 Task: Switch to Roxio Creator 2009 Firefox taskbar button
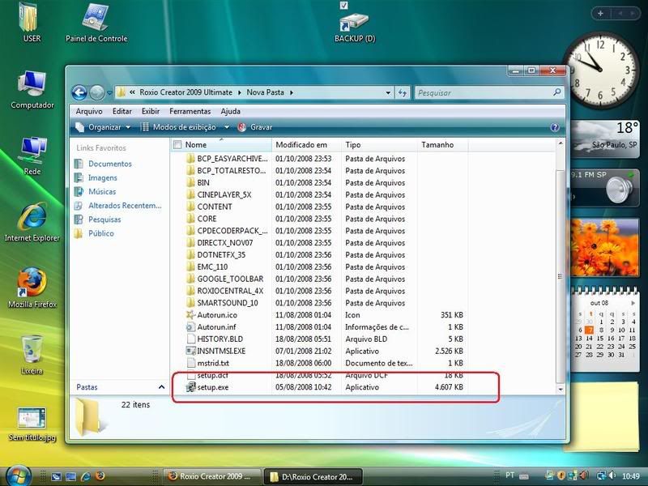click(212, 476)
